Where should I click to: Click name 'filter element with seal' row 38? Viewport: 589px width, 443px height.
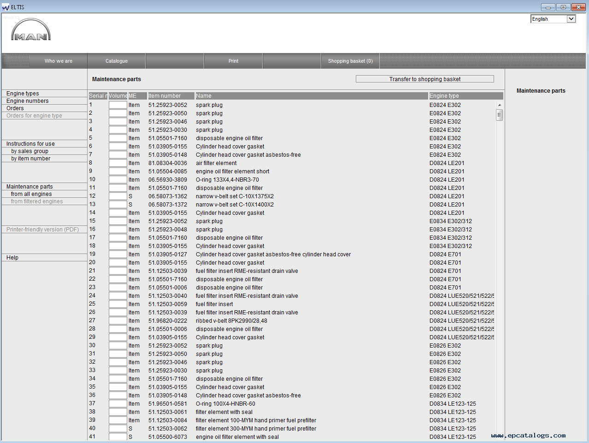click(x=224, y=412)
